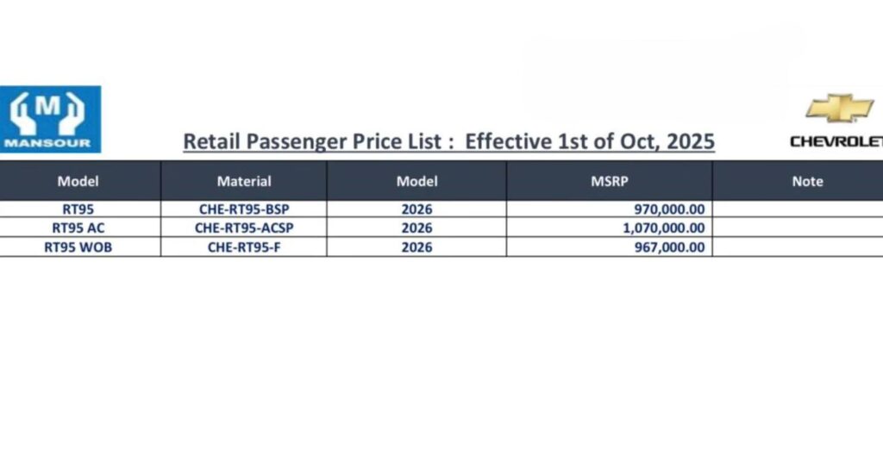
Task: Select the MSRP column header
Action: (x=609, y=181)
